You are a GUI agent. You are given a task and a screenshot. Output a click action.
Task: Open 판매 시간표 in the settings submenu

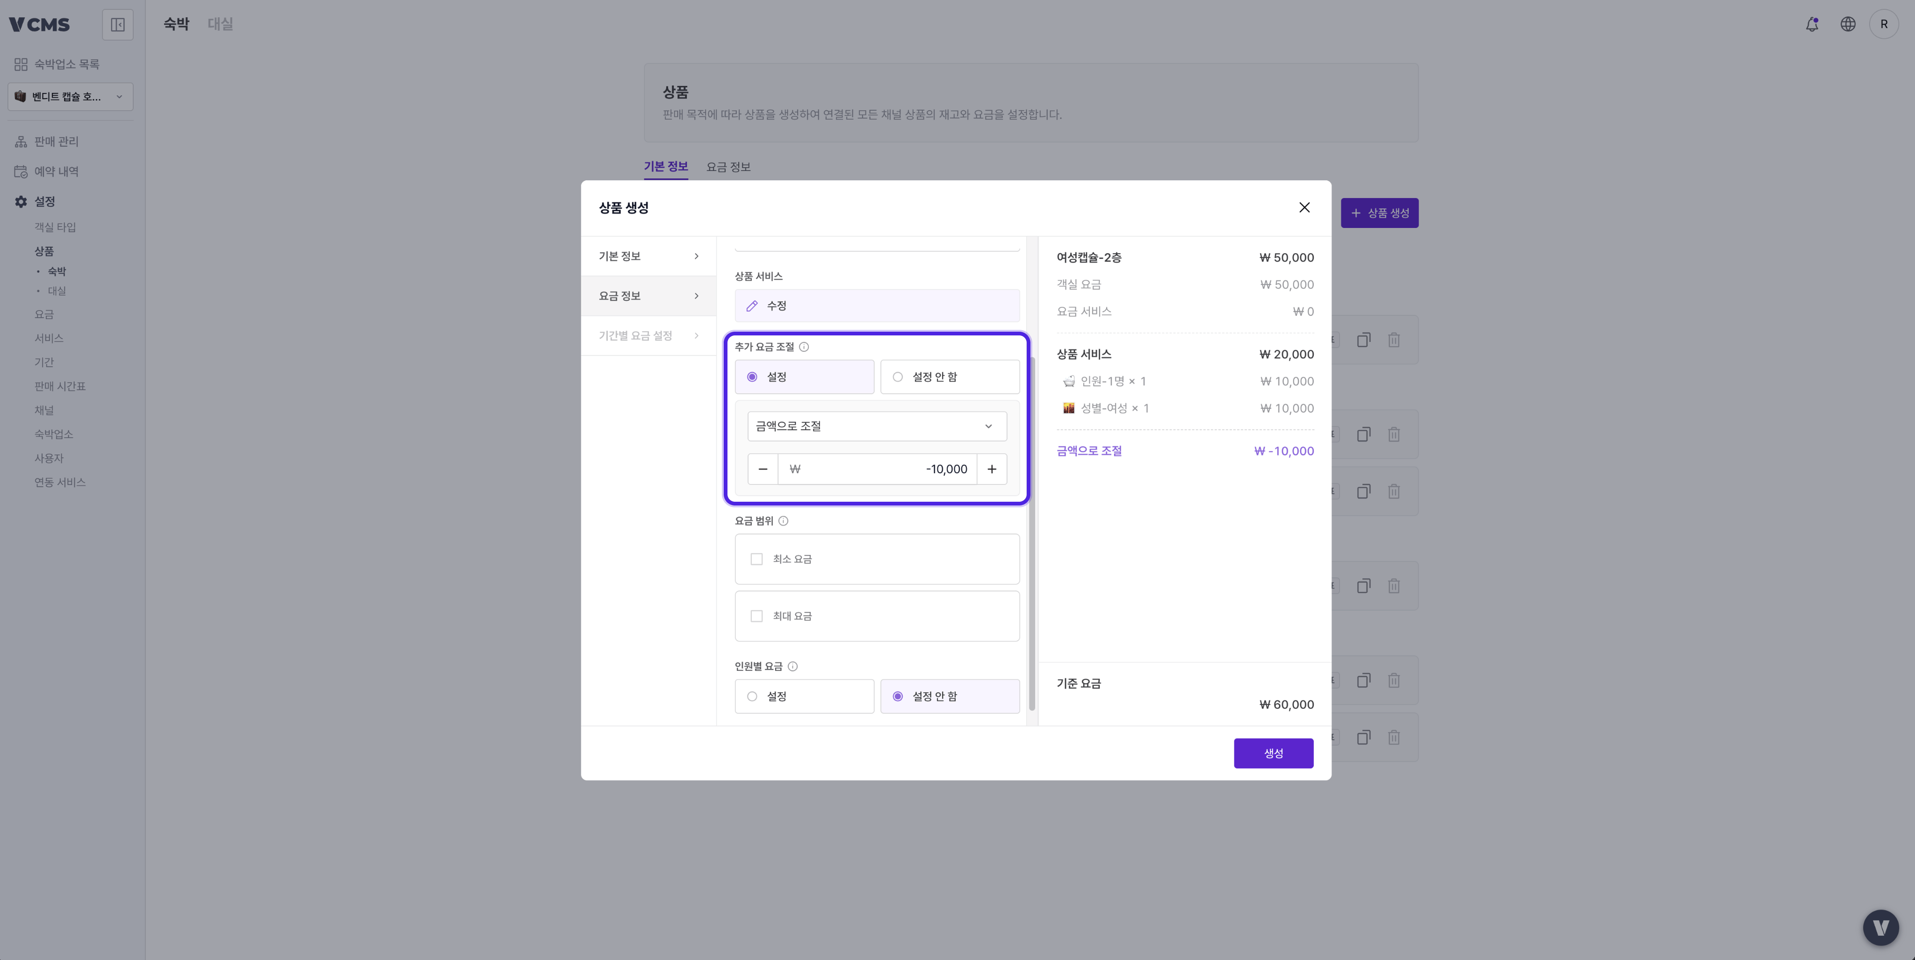[59, 386]
